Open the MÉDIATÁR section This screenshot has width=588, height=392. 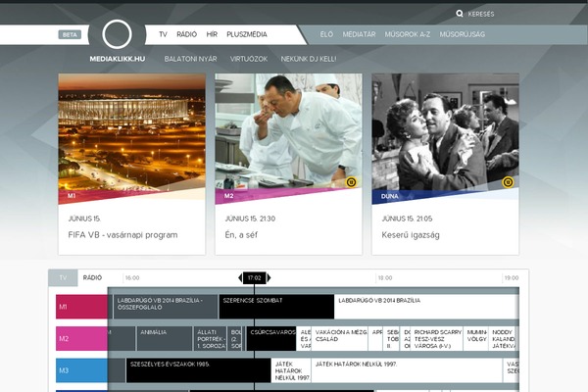(x=359, y=34)
